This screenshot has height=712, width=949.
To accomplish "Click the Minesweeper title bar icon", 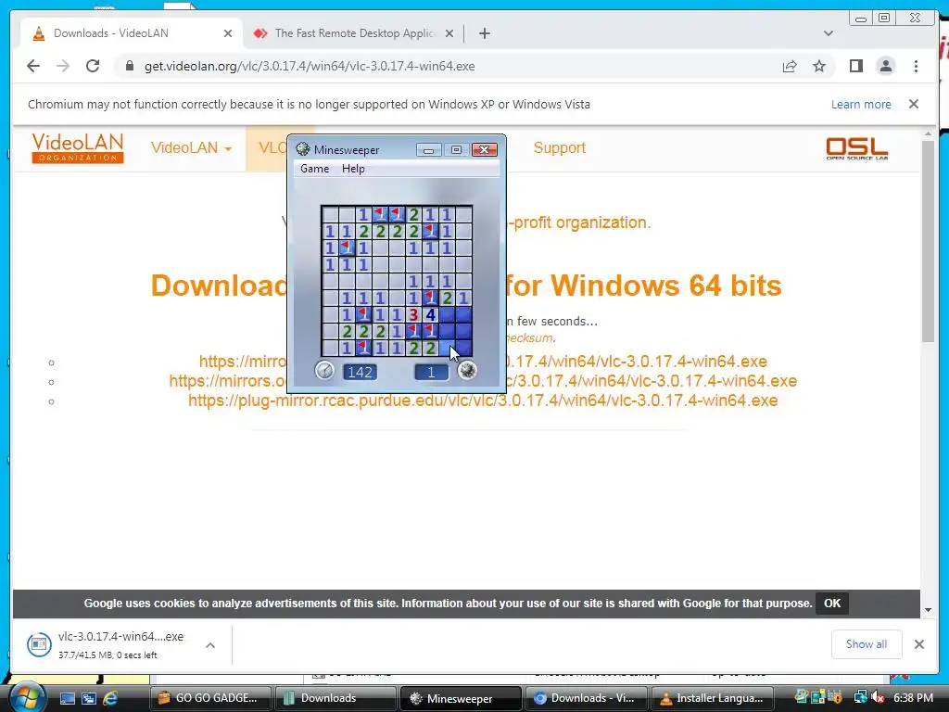I will (303, 149).
